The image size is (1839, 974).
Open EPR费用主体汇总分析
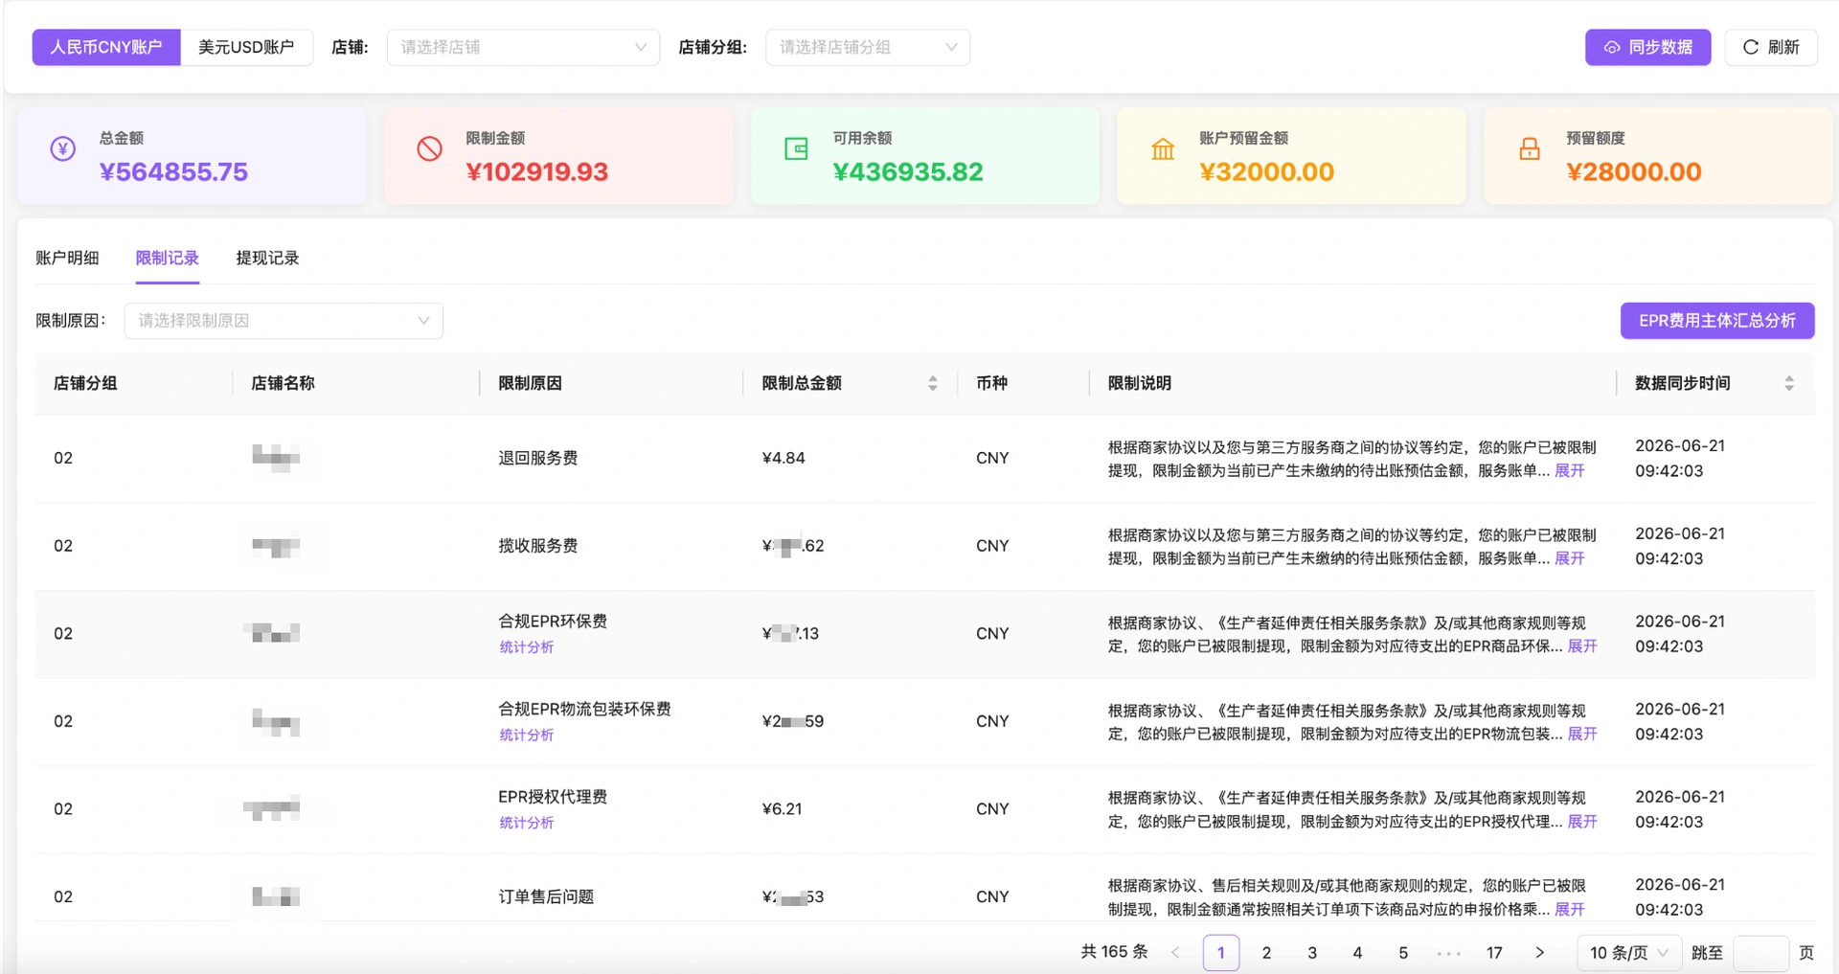1717,321
